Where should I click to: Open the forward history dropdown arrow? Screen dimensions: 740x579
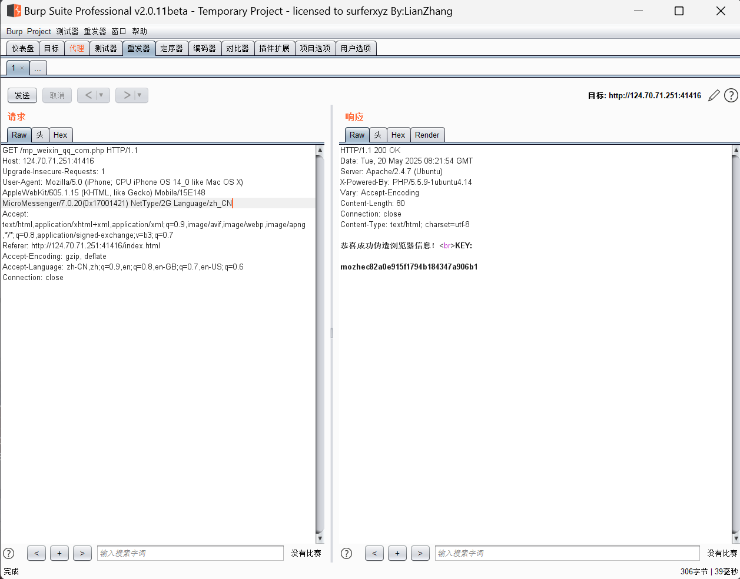click(x=140, y=95)
